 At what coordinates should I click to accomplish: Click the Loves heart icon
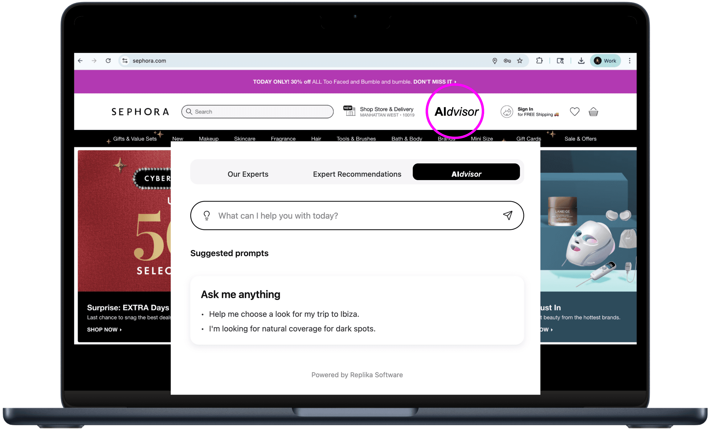[x=574, y=111]
